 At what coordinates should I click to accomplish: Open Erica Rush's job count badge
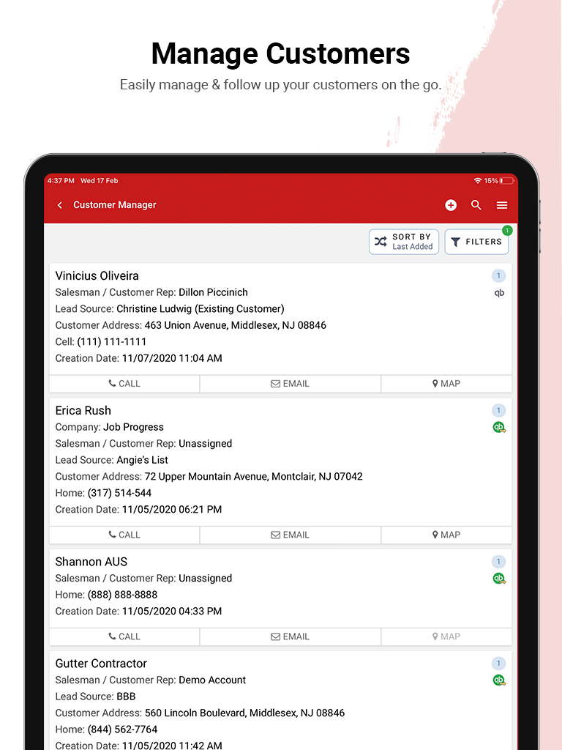tap(498, 410)
